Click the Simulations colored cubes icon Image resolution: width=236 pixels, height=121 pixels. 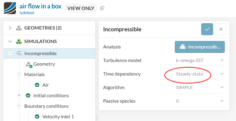tap(19, 41)
